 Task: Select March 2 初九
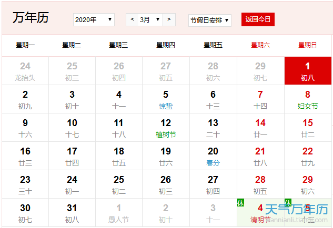(25, 99)
